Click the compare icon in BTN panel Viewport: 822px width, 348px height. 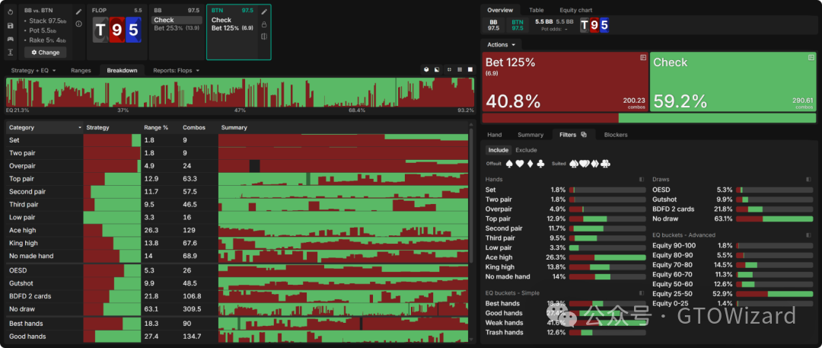point(264,37)
